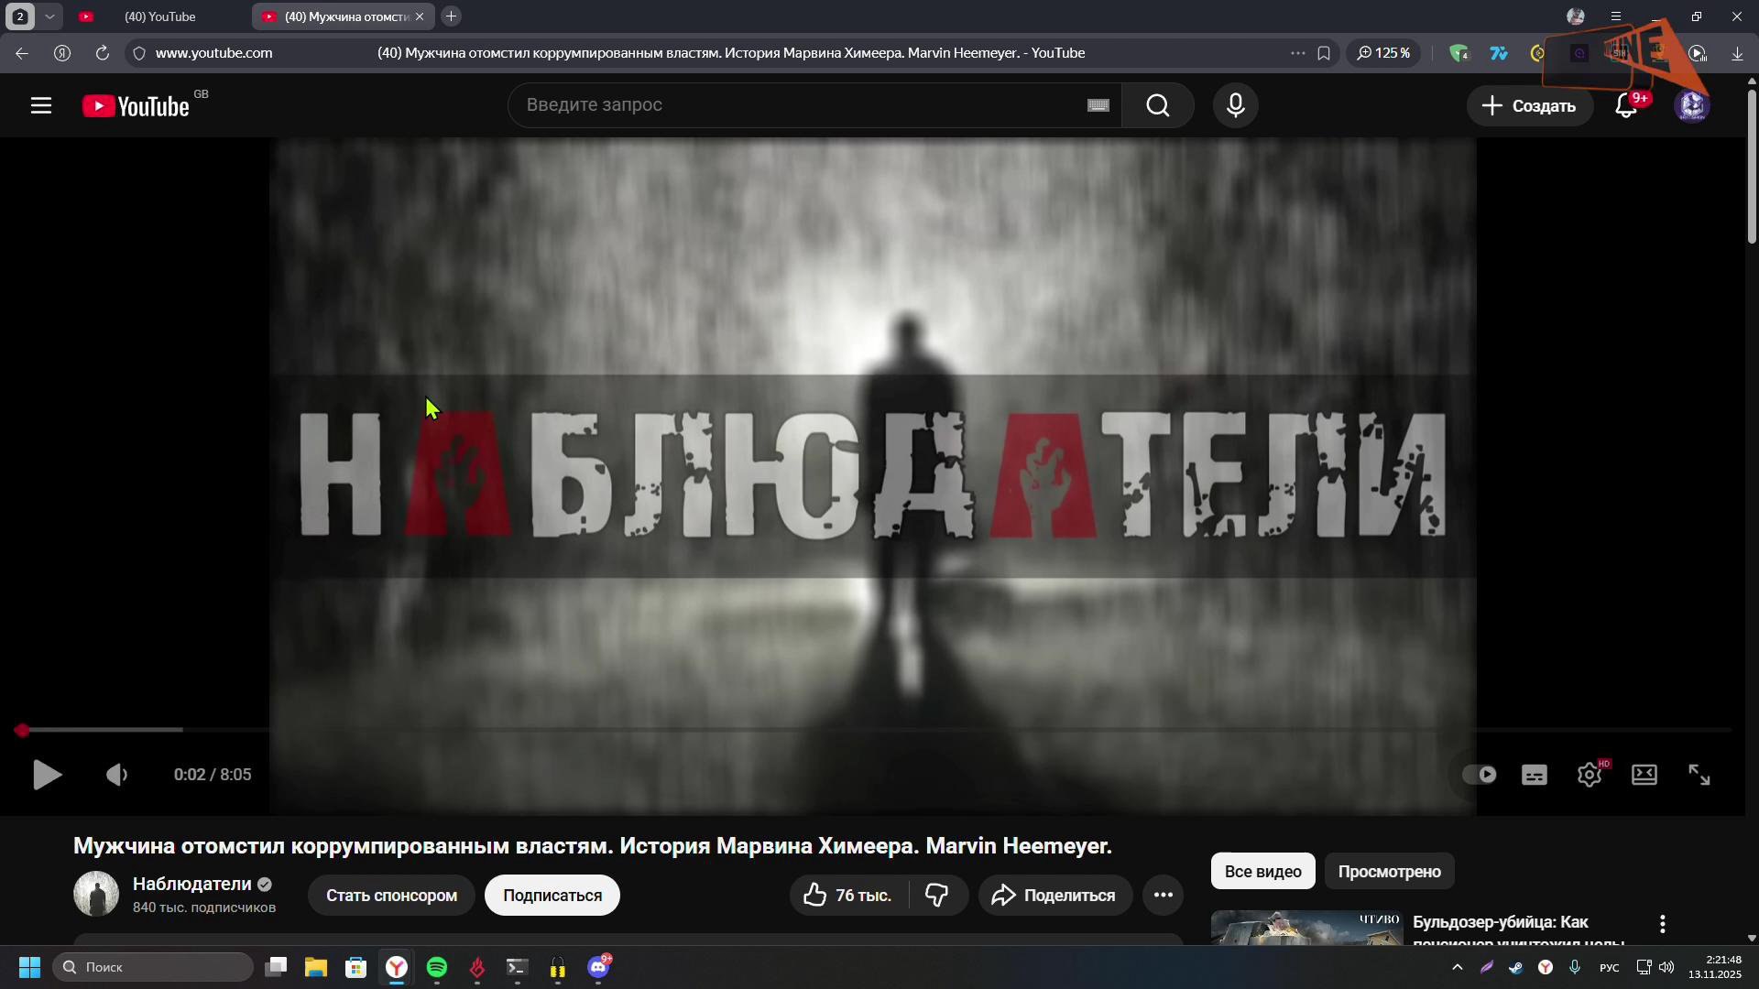Open the more actions menu below the video
The height and width of the screenshot is (989, 1759).
click(1164, 896)
